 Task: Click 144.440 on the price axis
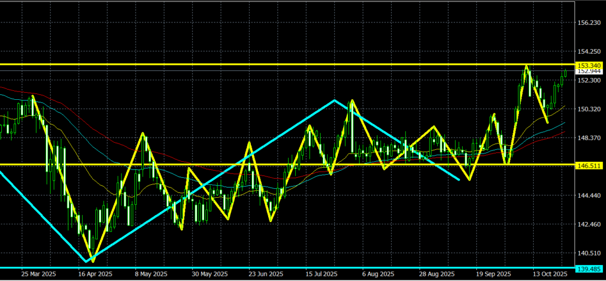point(589,195)
